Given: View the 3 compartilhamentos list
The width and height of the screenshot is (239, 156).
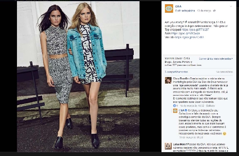Looking at the screenshot, I should coord(176,72).
